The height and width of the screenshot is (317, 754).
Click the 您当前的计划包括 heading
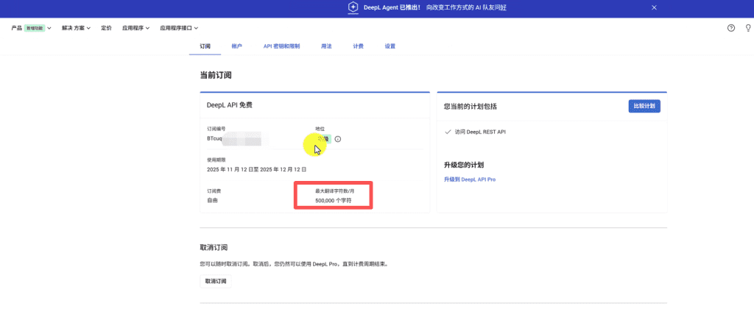(471, 107)
